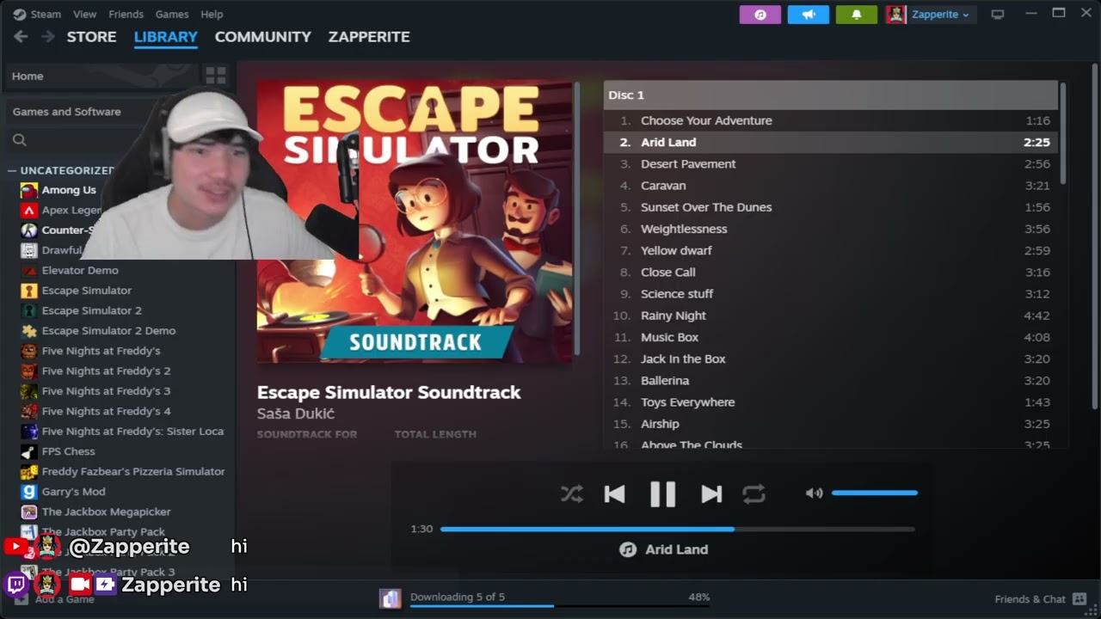Play track Desert Pavement
1101x619 pixels.
(831, 164)
